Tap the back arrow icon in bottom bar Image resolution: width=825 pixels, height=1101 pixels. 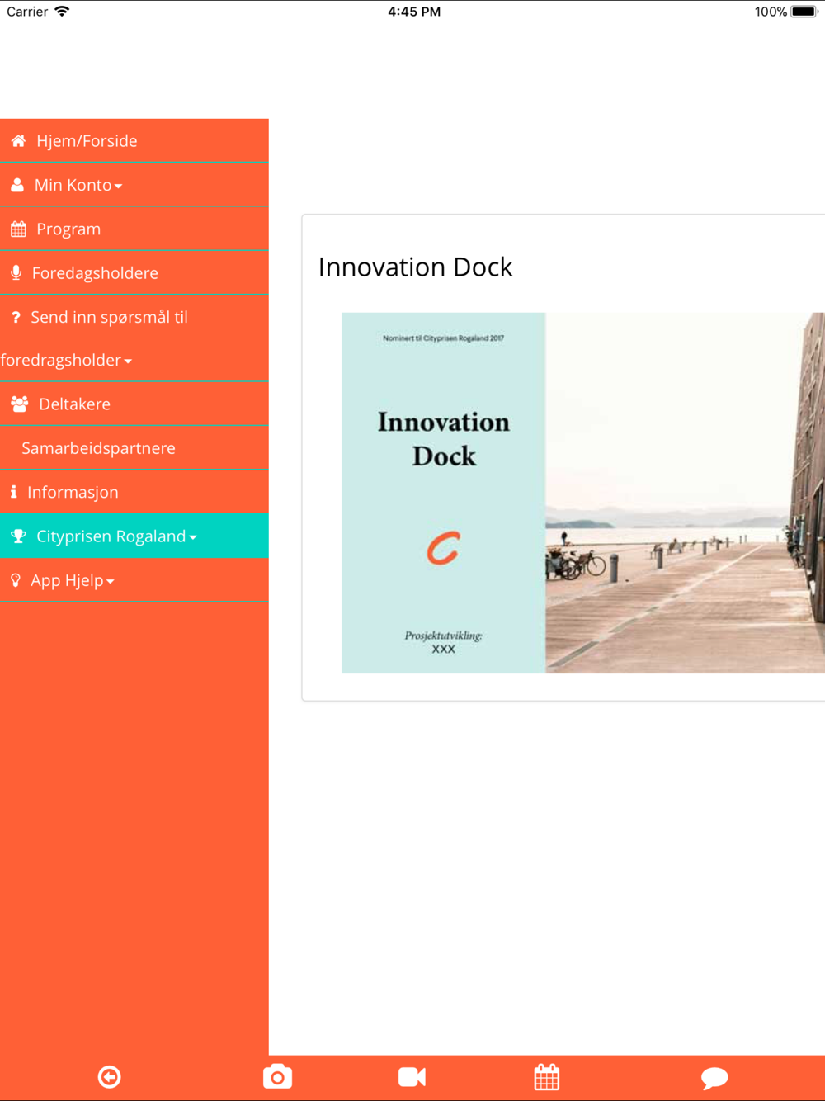point(110,1077)
